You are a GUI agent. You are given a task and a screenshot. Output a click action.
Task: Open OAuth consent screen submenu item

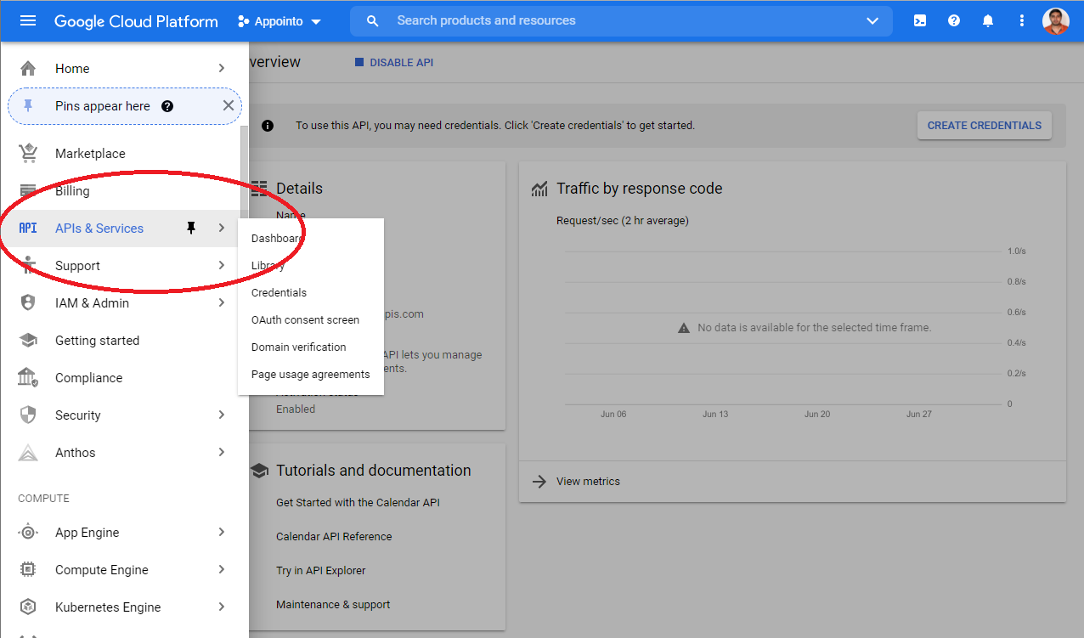tap(311, 320)
